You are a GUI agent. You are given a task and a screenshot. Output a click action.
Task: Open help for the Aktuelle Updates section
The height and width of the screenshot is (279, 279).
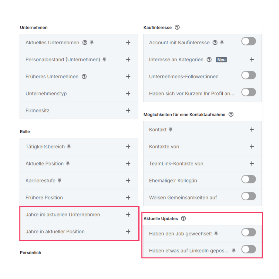pos(184,218)
